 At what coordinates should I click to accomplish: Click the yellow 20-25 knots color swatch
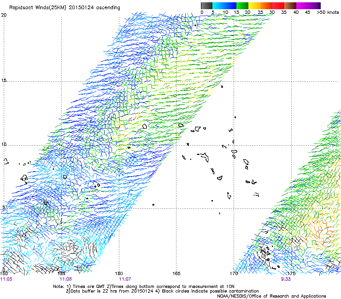click(254, 6)
